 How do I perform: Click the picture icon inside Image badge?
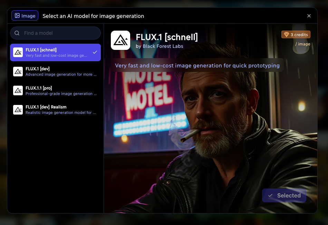(17, 15)
